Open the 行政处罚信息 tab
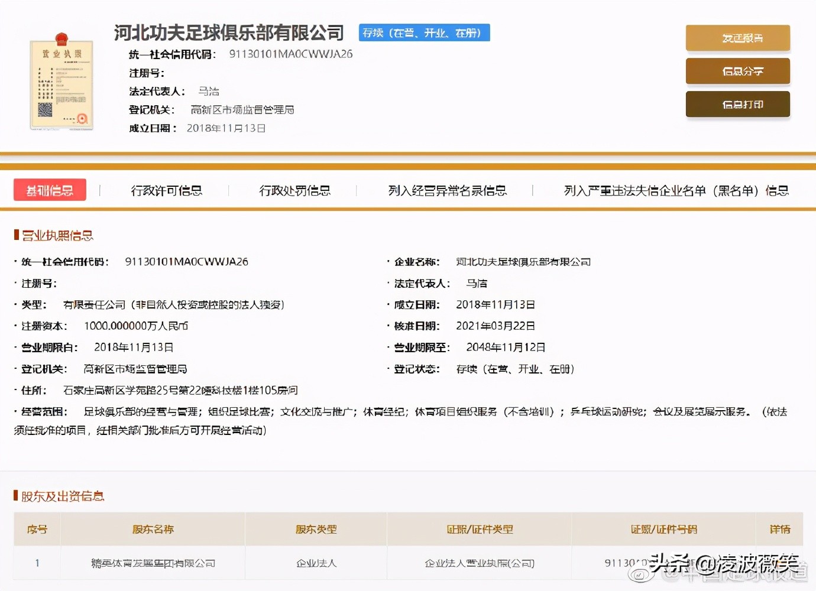Image resolution: width=816 pixels, height=591 pixels. click(x=295, y=190)
